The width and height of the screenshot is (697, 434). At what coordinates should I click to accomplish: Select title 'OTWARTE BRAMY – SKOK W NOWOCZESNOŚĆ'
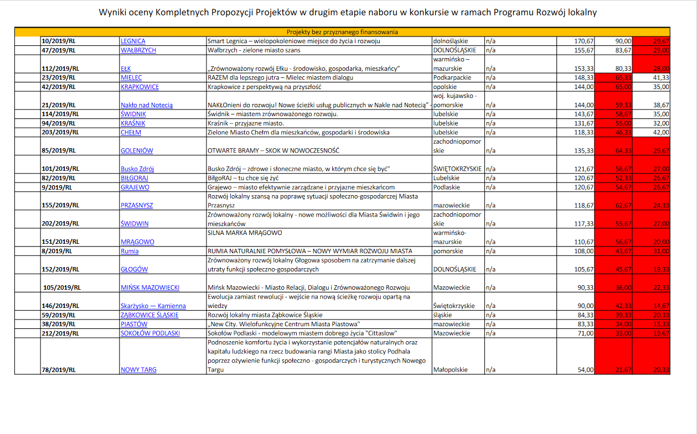pyautogui.click(x=273, y=150)
